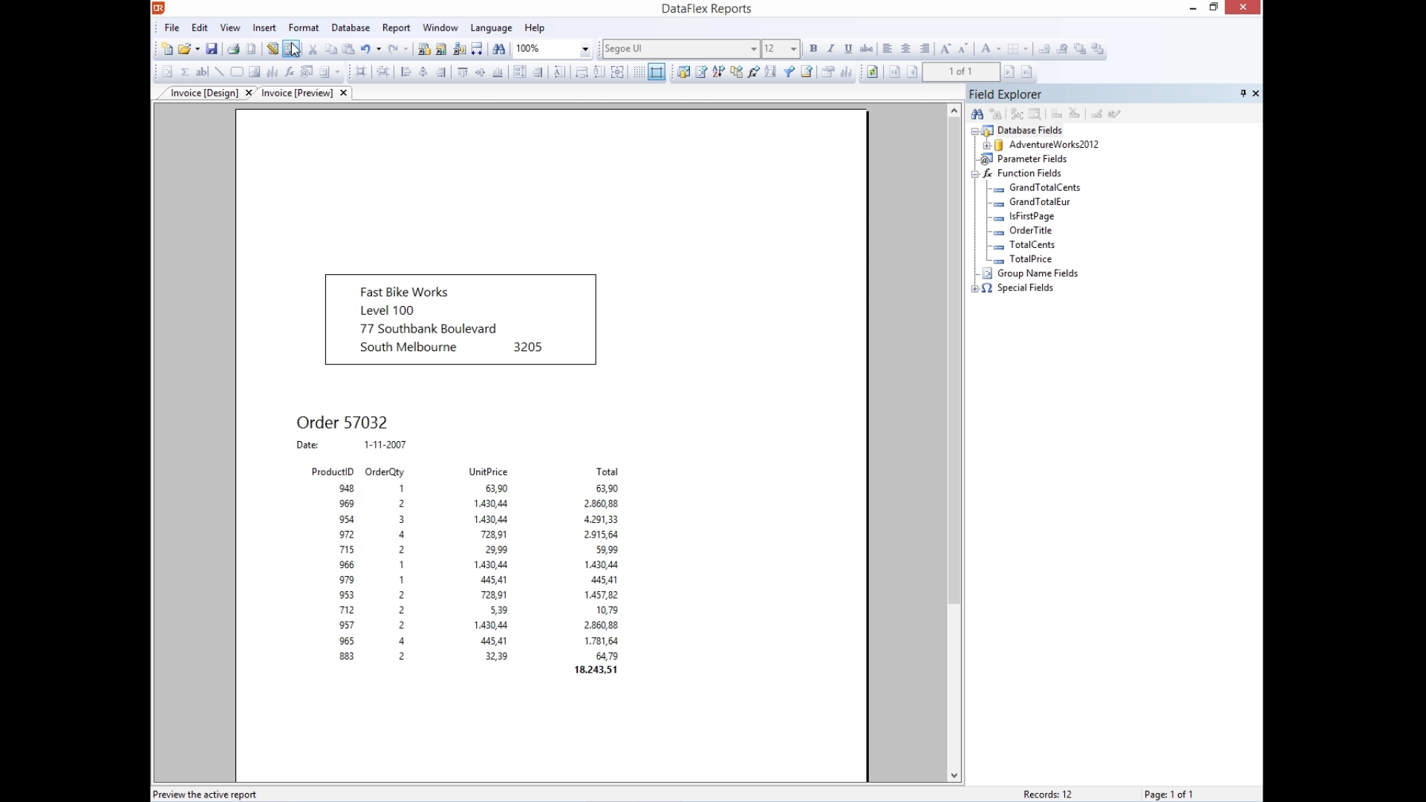Click the Print report icon
Viewport: 1426px width, 802px height.
point(233,49)
